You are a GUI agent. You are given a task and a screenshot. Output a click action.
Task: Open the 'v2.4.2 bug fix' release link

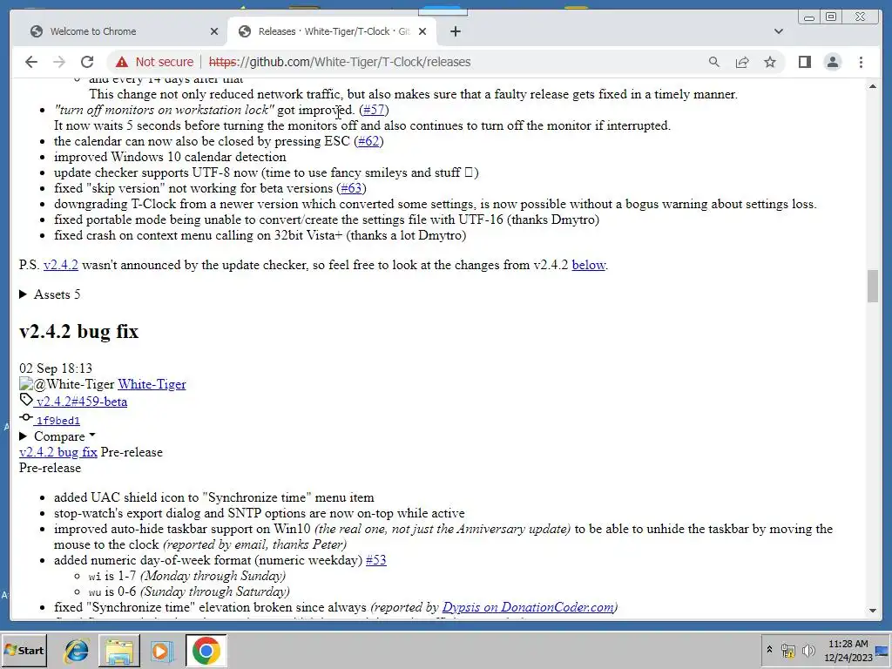click(58, 452)
